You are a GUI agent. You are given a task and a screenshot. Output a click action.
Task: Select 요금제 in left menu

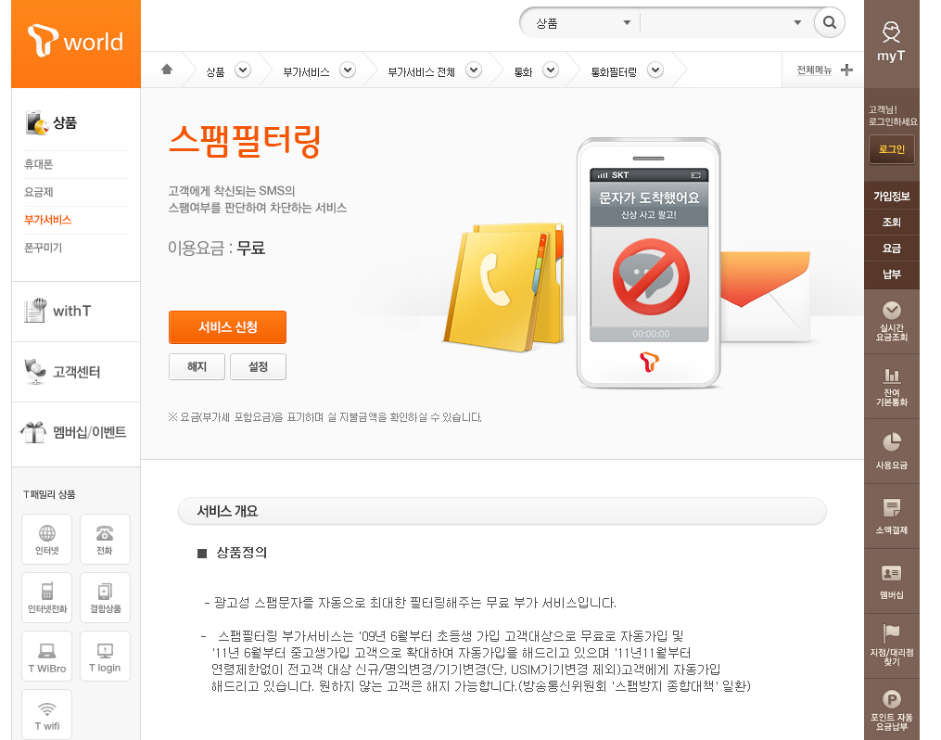pos(38,192)
